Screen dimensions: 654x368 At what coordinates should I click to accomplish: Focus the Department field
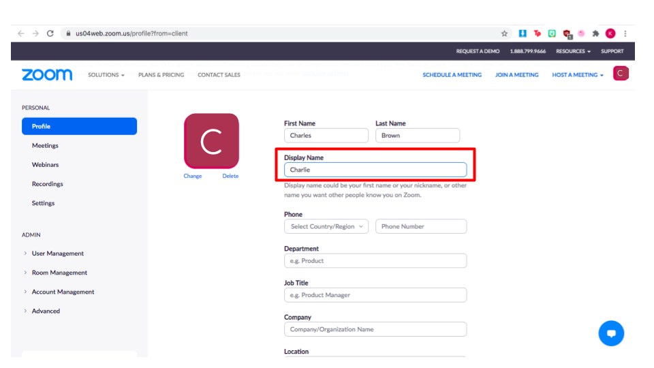pos(375,261)
